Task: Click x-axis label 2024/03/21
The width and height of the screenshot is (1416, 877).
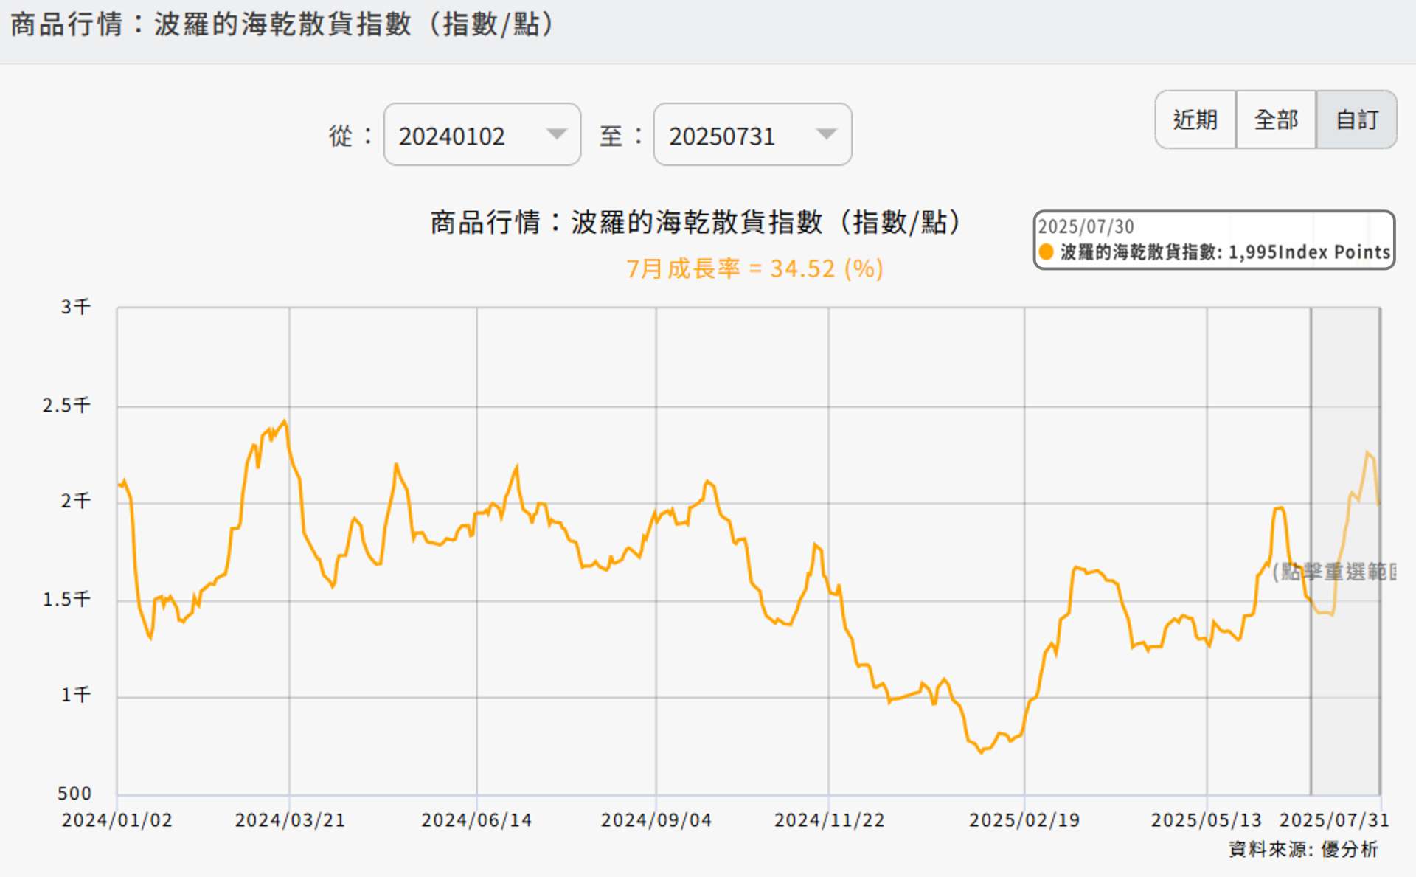Action: point(290,820)
